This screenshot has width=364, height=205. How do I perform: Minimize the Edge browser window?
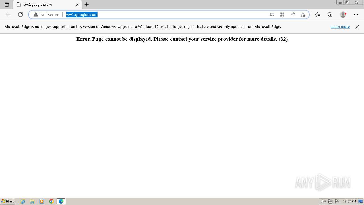tap(340, 3)
